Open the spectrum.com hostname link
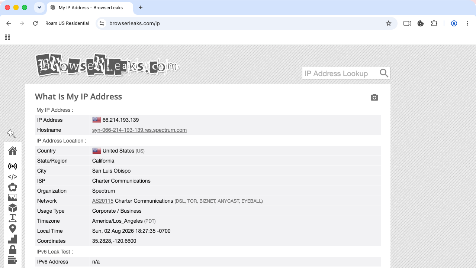This screenshot has width=476, height=268. (139, 130)
